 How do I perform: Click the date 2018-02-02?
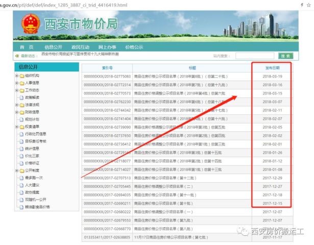(272, 136)
